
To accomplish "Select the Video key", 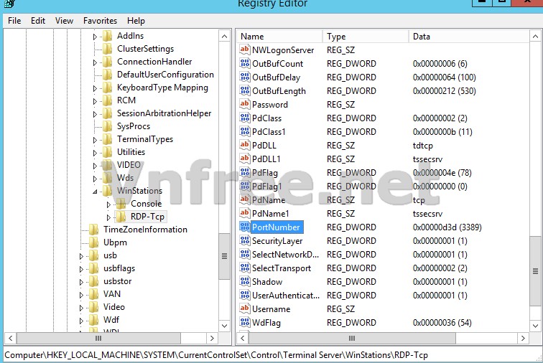I will (114, 307).
